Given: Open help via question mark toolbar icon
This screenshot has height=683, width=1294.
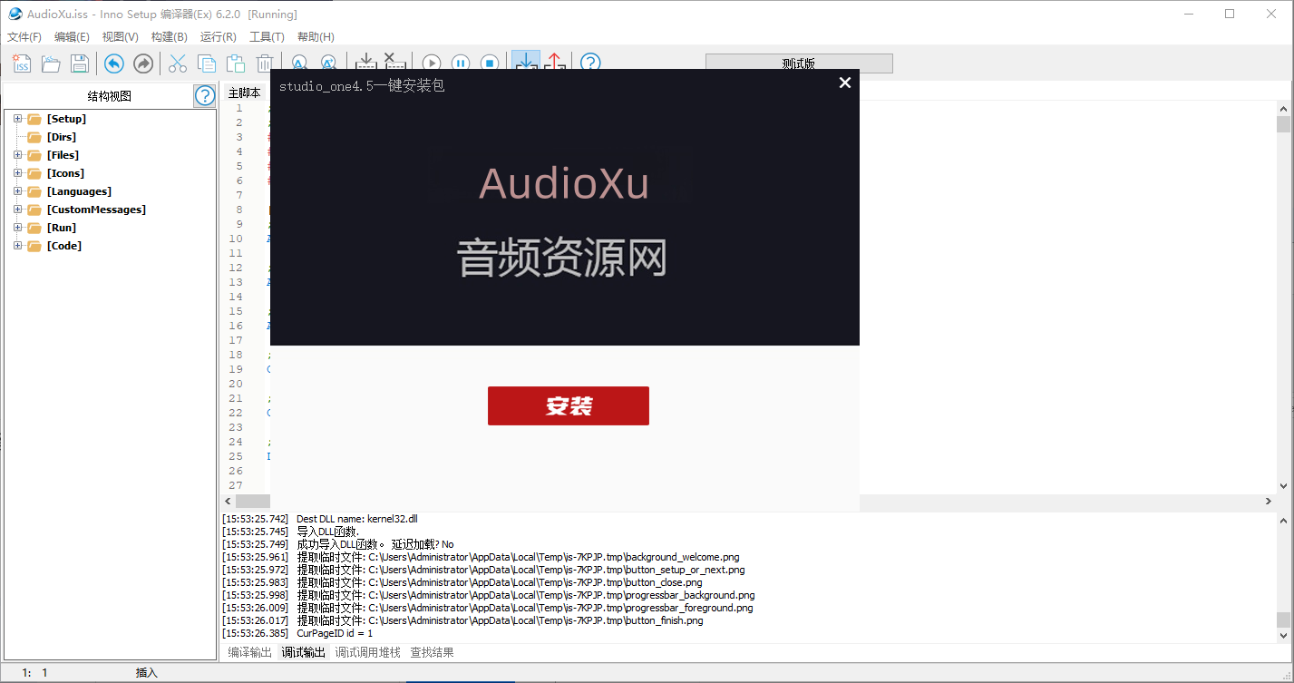Looking at the screenshot, I should (x=590, y=63).
